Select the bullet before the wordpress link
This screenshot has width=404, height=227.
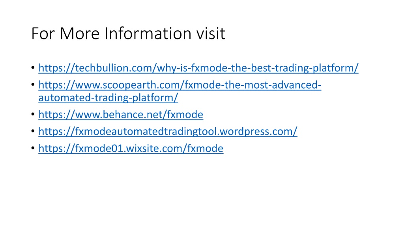tap(33, 131)
